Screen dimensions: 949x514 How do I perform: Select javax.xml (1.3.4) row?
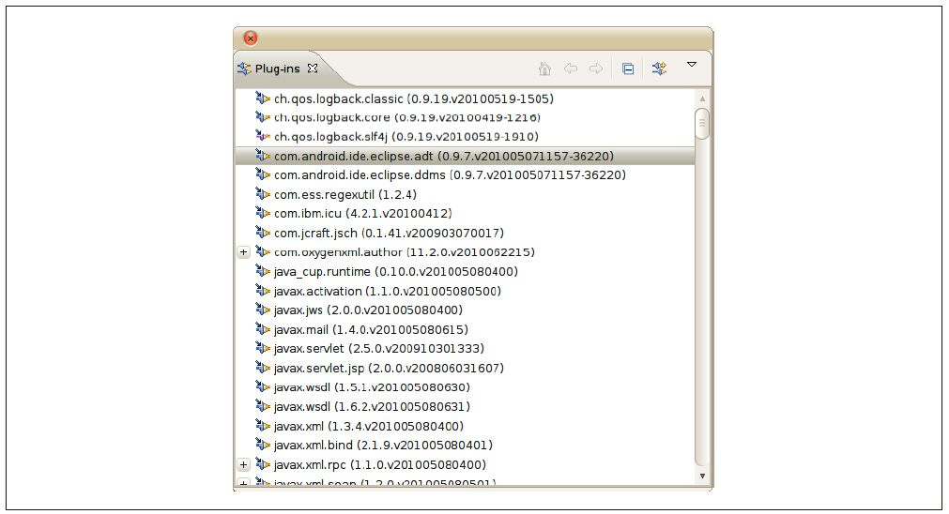coord(465,427)
